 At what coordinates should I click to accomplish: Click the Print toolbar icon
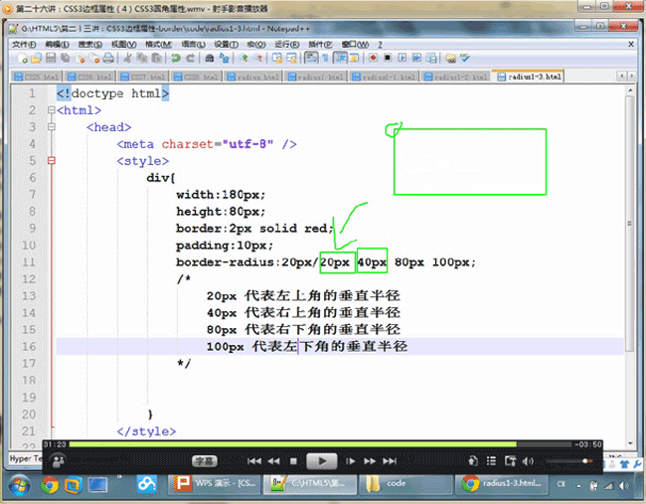(108, 58)
